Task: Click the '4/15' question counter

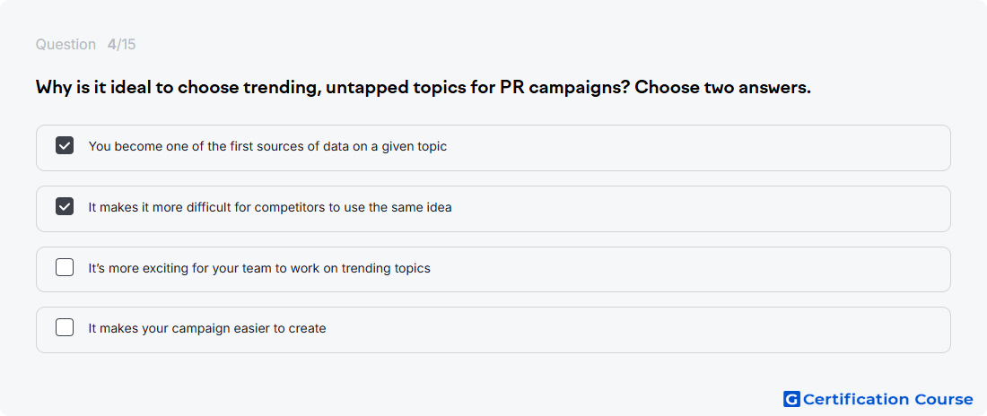Action: (121, 45)
